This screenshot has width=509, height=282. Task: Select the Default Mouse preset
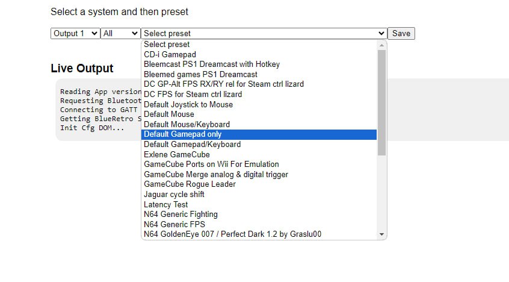point(259,114)
